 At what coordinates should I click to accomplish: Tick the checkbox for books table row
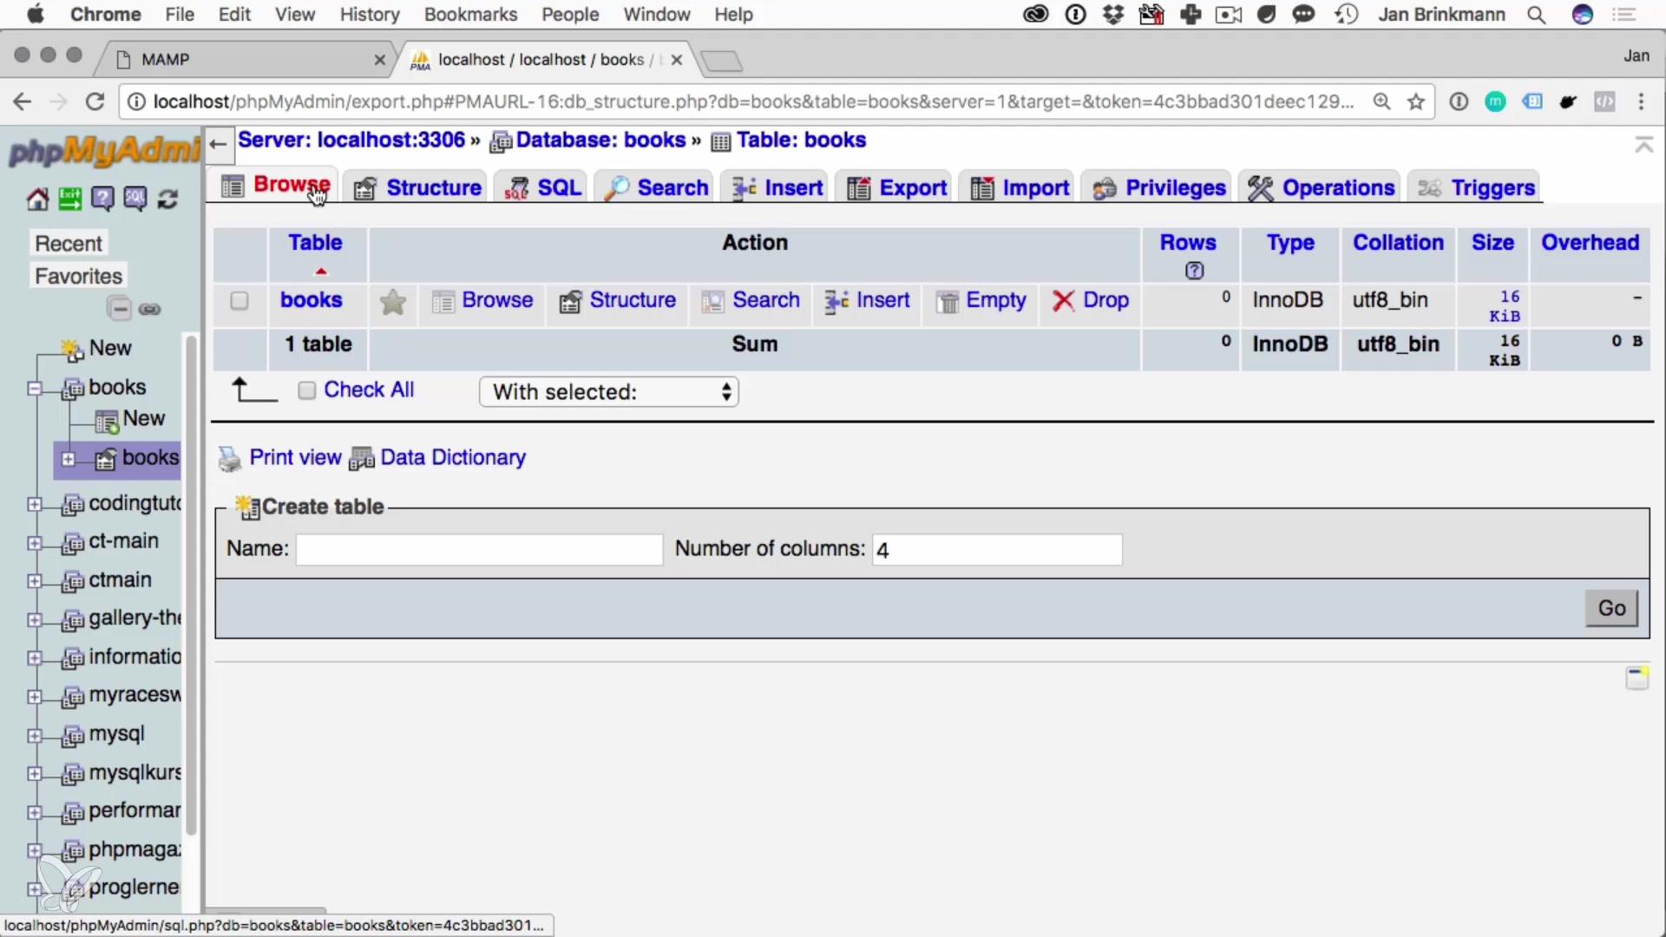(239, 301)
